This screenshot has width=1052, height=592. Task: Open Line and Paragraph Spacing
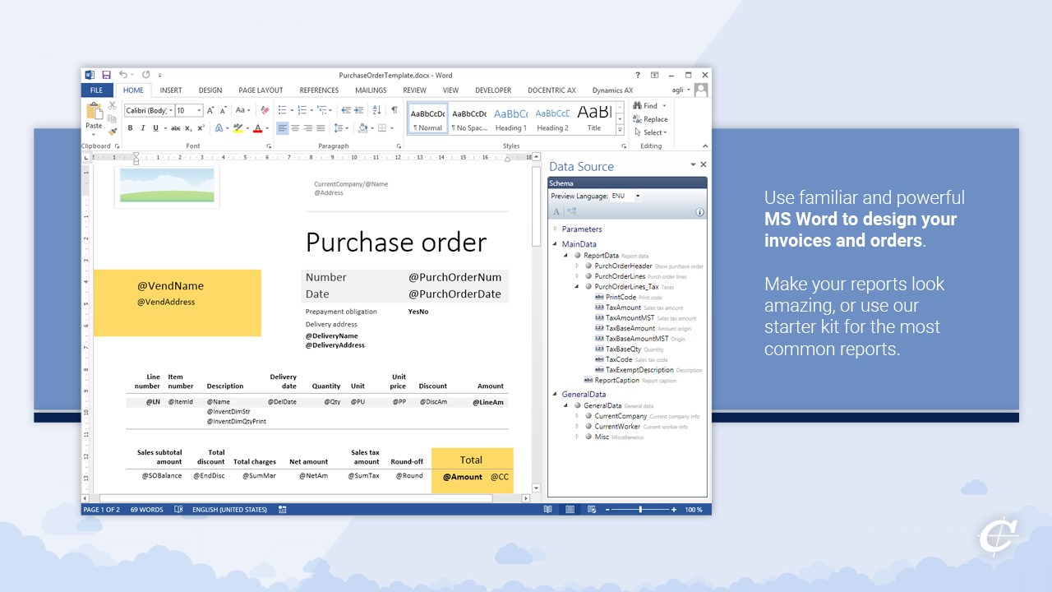coord(339,128)
